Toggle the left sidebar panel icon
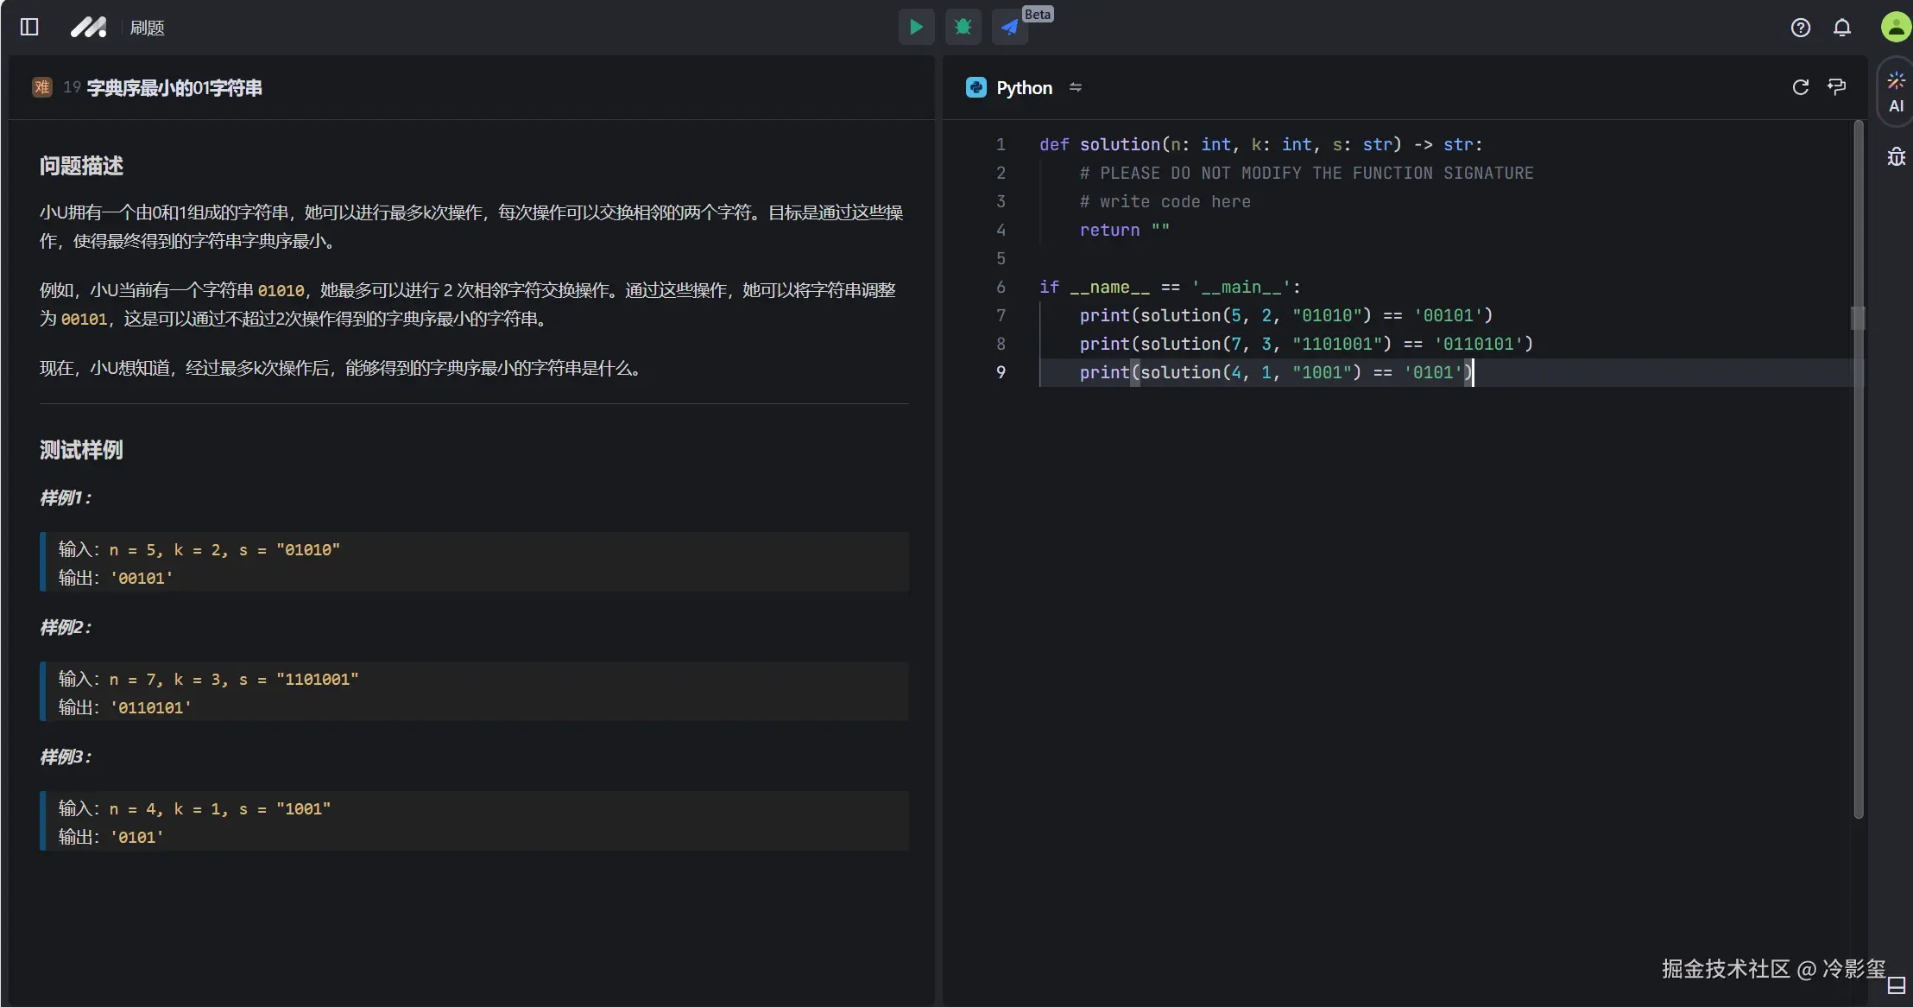This screenshot has width=1913, height=1007. coord(29,27)
